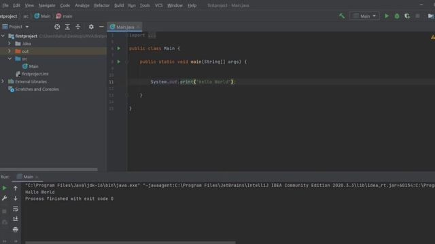435x244 pixels.
Task: Click line number 11 in the gutter
Action: click(x=111, y=82)
